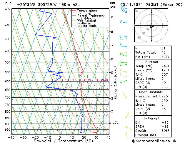Click the blue Dewpoint legend line swatch
Viewport: 185px width, 143px height.
click(74, 13)
